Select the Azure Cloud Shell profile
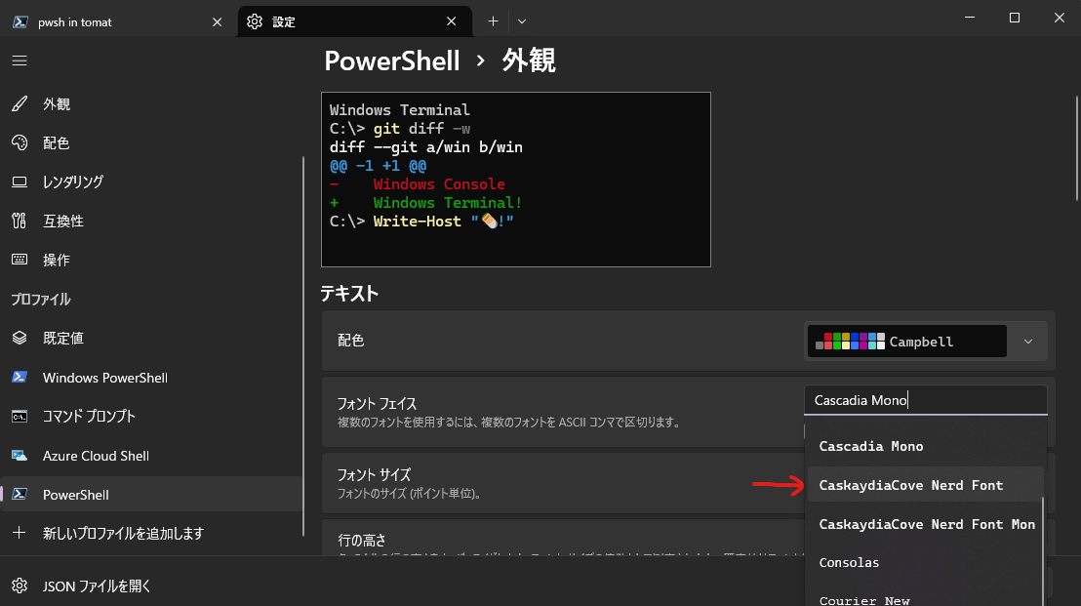Image resolution: width=1081 pixels, height=606 pixels. (151, 456)
